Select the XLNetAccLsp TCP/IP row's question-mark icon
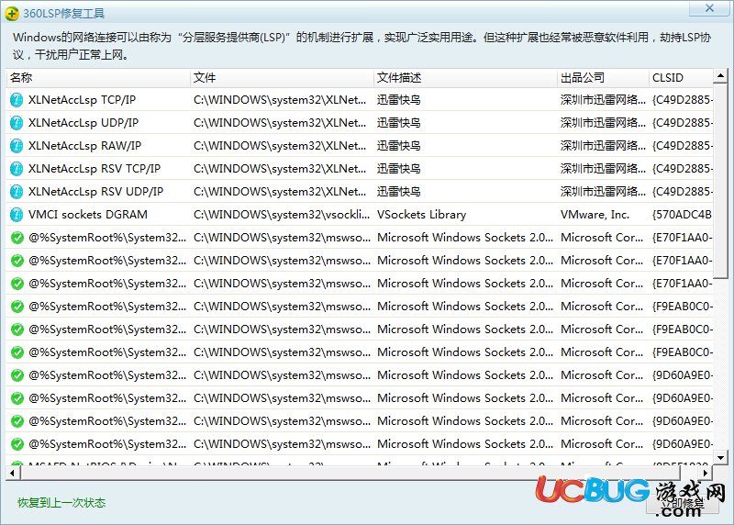734x525 pixels. 17,100
